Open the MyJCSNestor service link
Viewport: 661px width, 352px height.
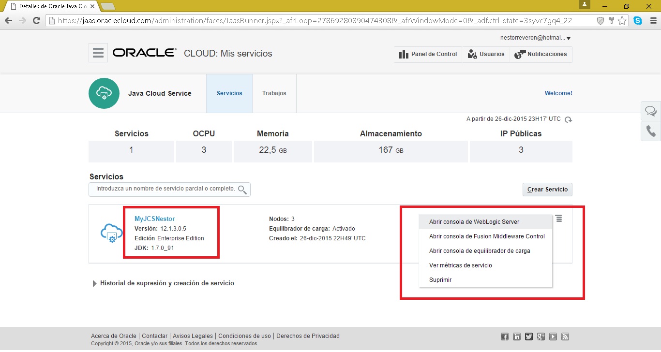[x=154, y=219]
